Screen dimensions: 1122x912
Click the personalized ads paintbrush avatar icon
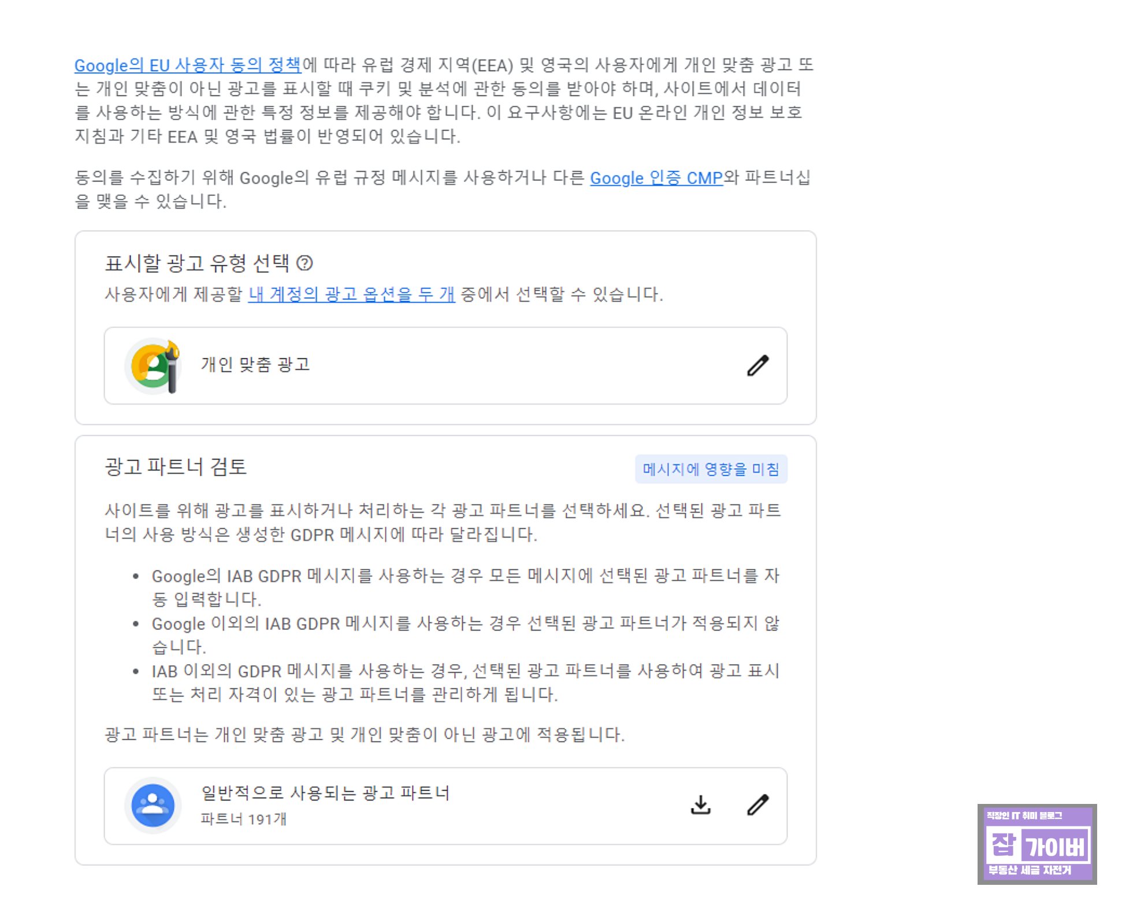[x=154, y=365]
